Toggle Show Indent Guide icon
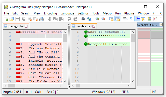This screenshot has width=166, height=97. point(137,19)
